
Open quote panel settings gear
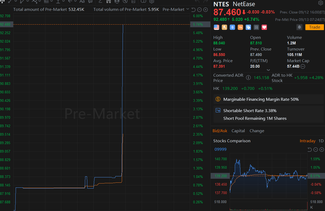pyautogui.click(x=320, y=3)
